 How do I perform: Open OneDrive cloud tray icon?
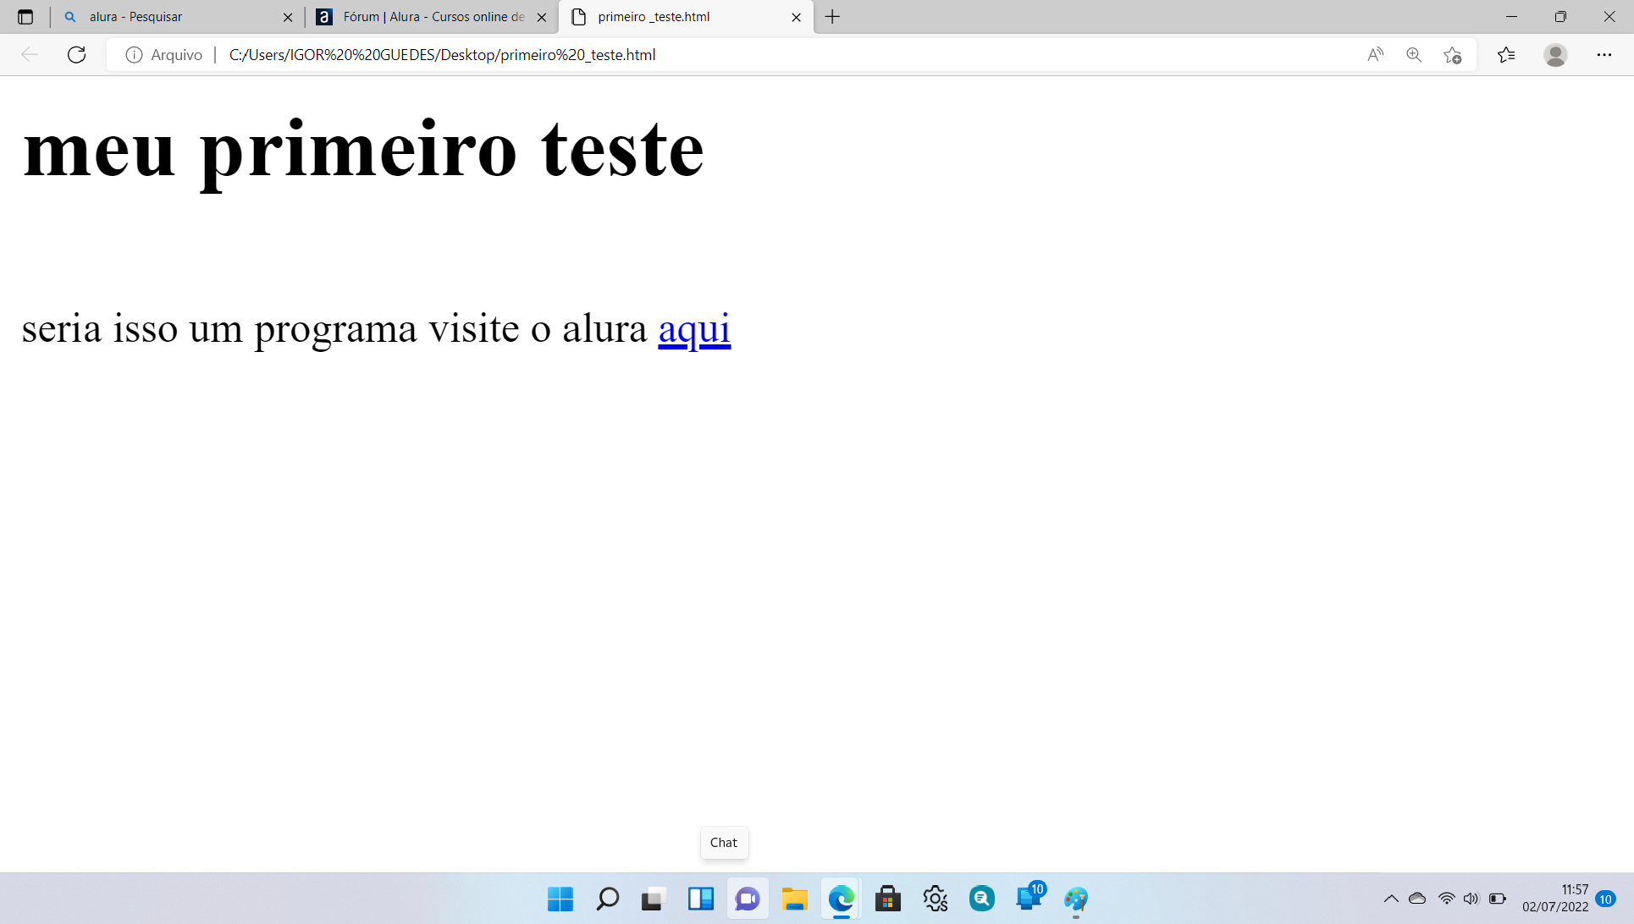coord(1417,899)
